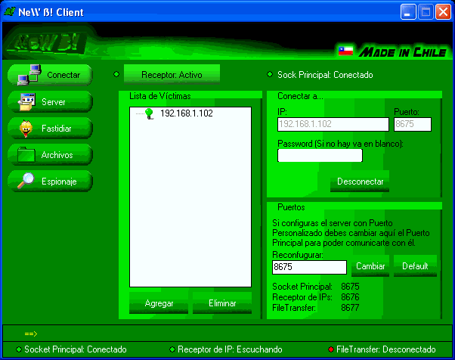Click the Agregar button
The image size is (455, 360).
click(159, 303)
